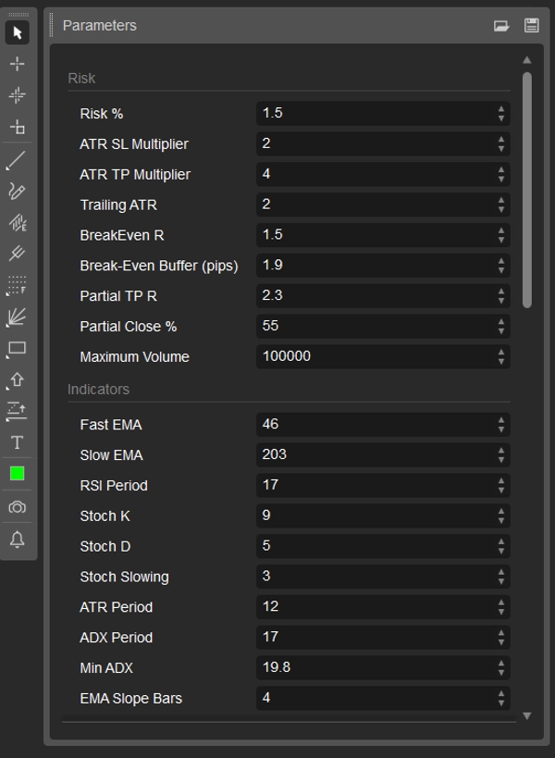Select the dotted crosshair marker tool

tap(18, 95)
